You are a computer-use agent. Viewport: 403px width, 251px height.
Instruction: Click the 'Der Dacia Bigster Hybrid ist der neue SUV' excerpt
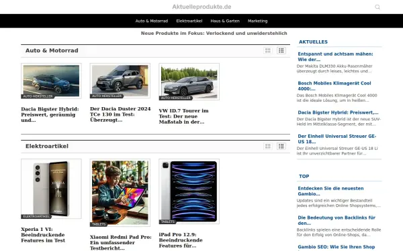pos(339,122)
